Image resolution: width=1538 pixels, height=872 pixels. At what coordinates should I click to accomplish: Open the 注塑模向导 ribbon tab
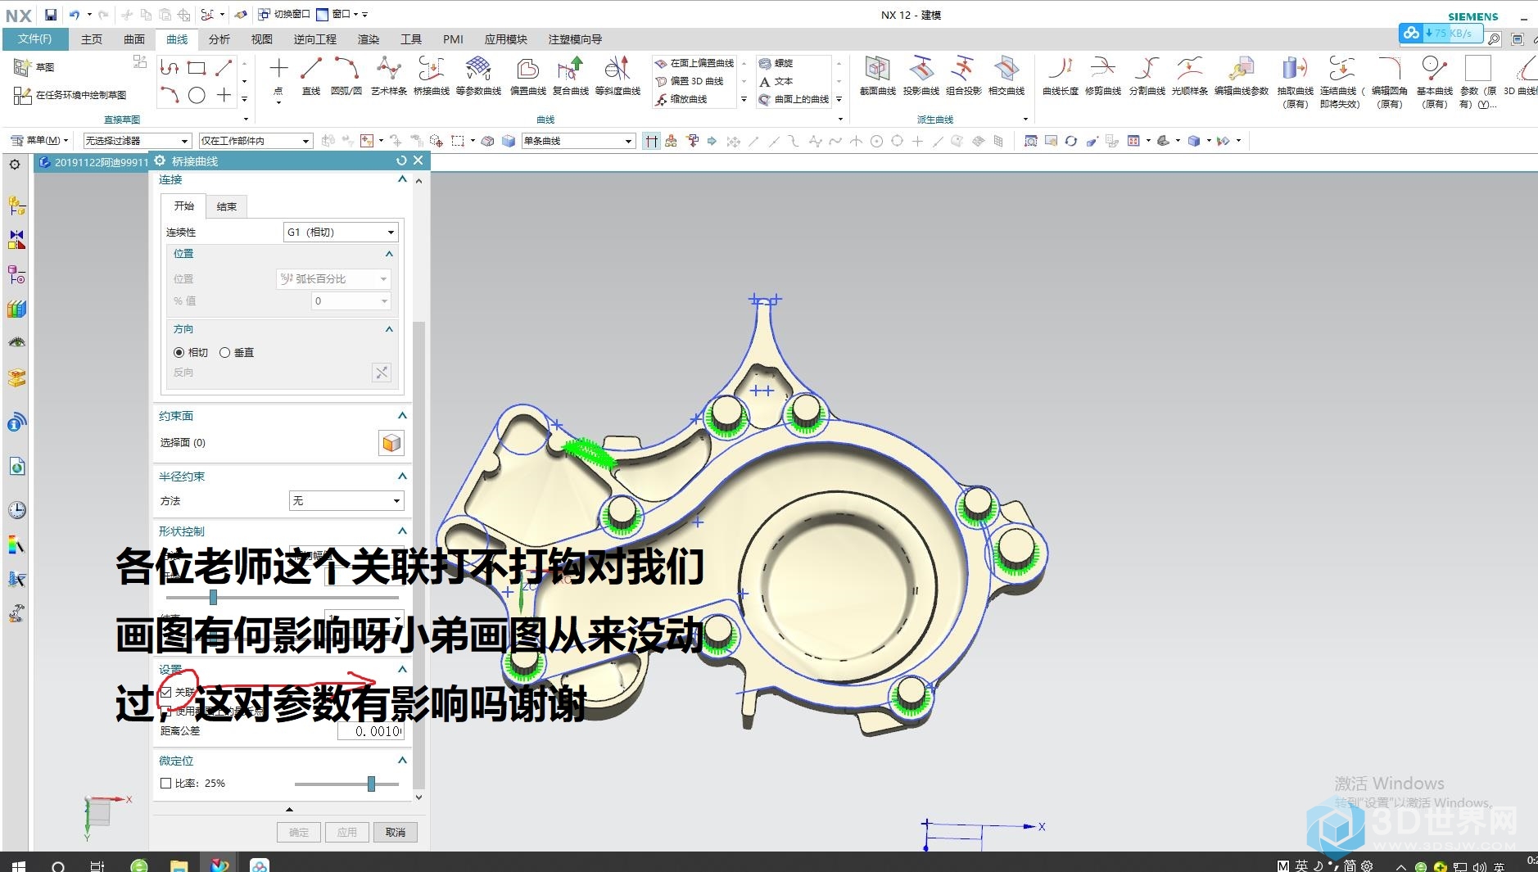pyautogui.click(x=575, y=39)
